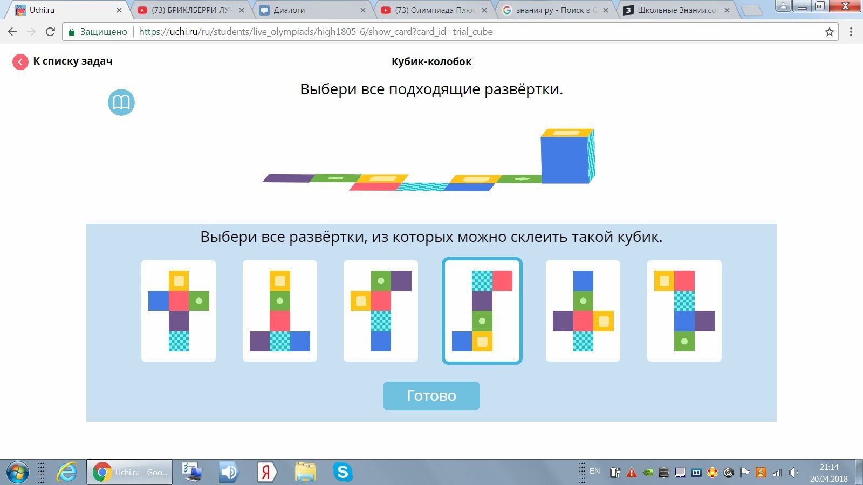Switch to Школьные Знания tab
This screenshot has width=863, height=485.
pos(677,10)
